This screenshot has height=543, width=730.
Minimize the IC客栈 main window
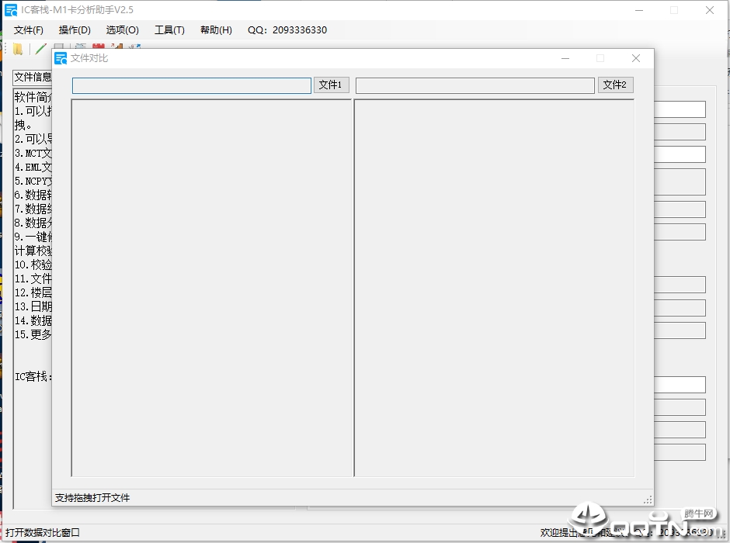[x=639, y=10]
